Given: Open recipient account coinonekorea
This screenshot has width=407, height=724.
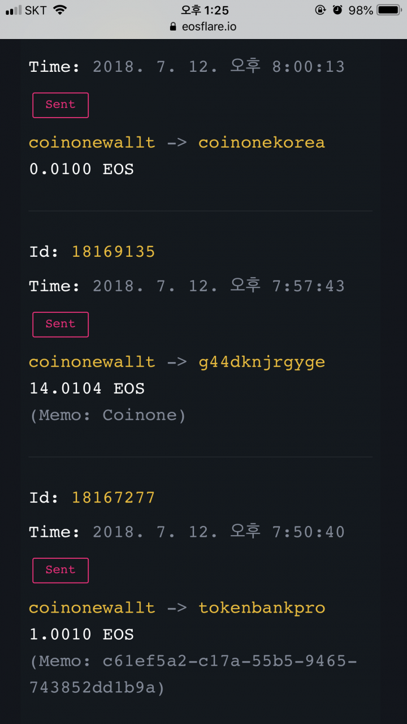Looking at the screenshot, I should [262, 143].
